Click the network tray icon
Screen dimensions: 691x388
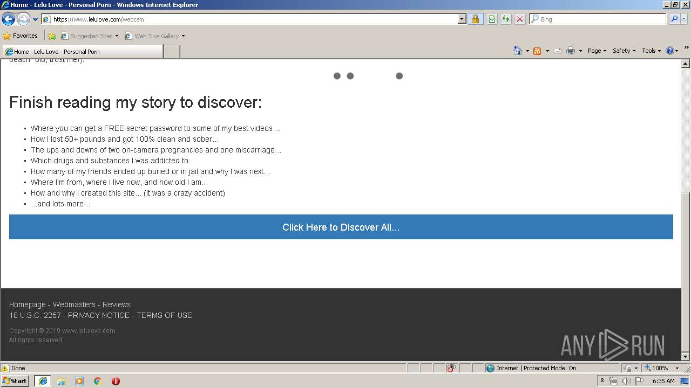[x=614, y=381]
